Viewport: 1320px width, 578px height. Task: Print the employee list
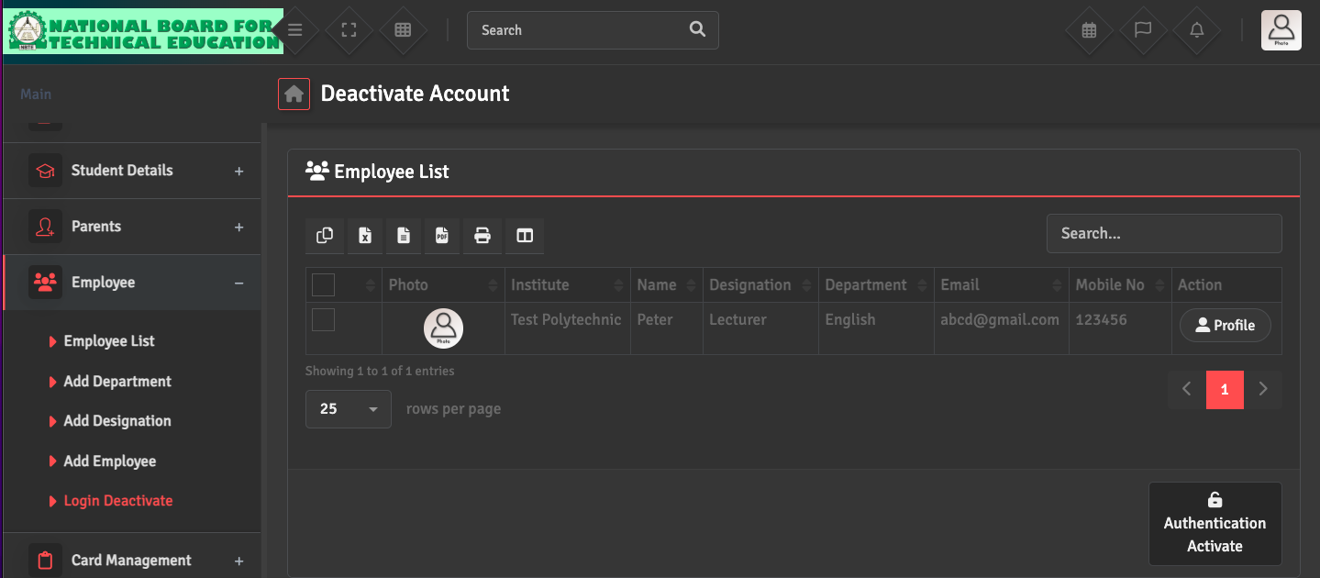point(482,236)
